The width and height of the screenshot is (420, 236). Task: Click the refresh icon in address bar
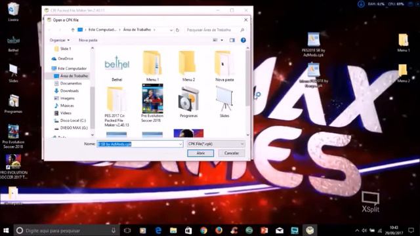click(177, 30)
